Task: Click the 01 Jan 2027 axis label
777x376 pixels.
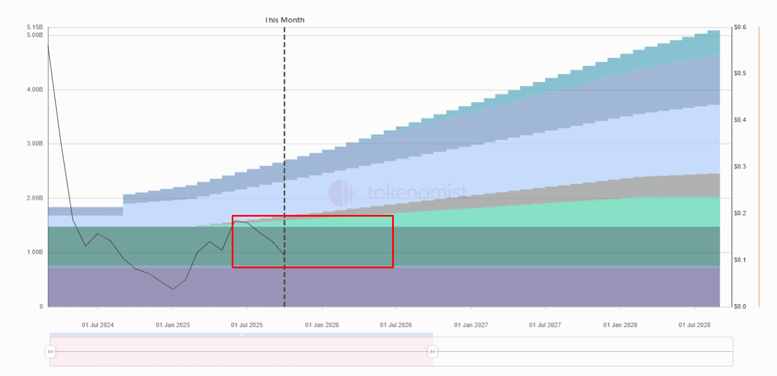Action: point(471,325)
